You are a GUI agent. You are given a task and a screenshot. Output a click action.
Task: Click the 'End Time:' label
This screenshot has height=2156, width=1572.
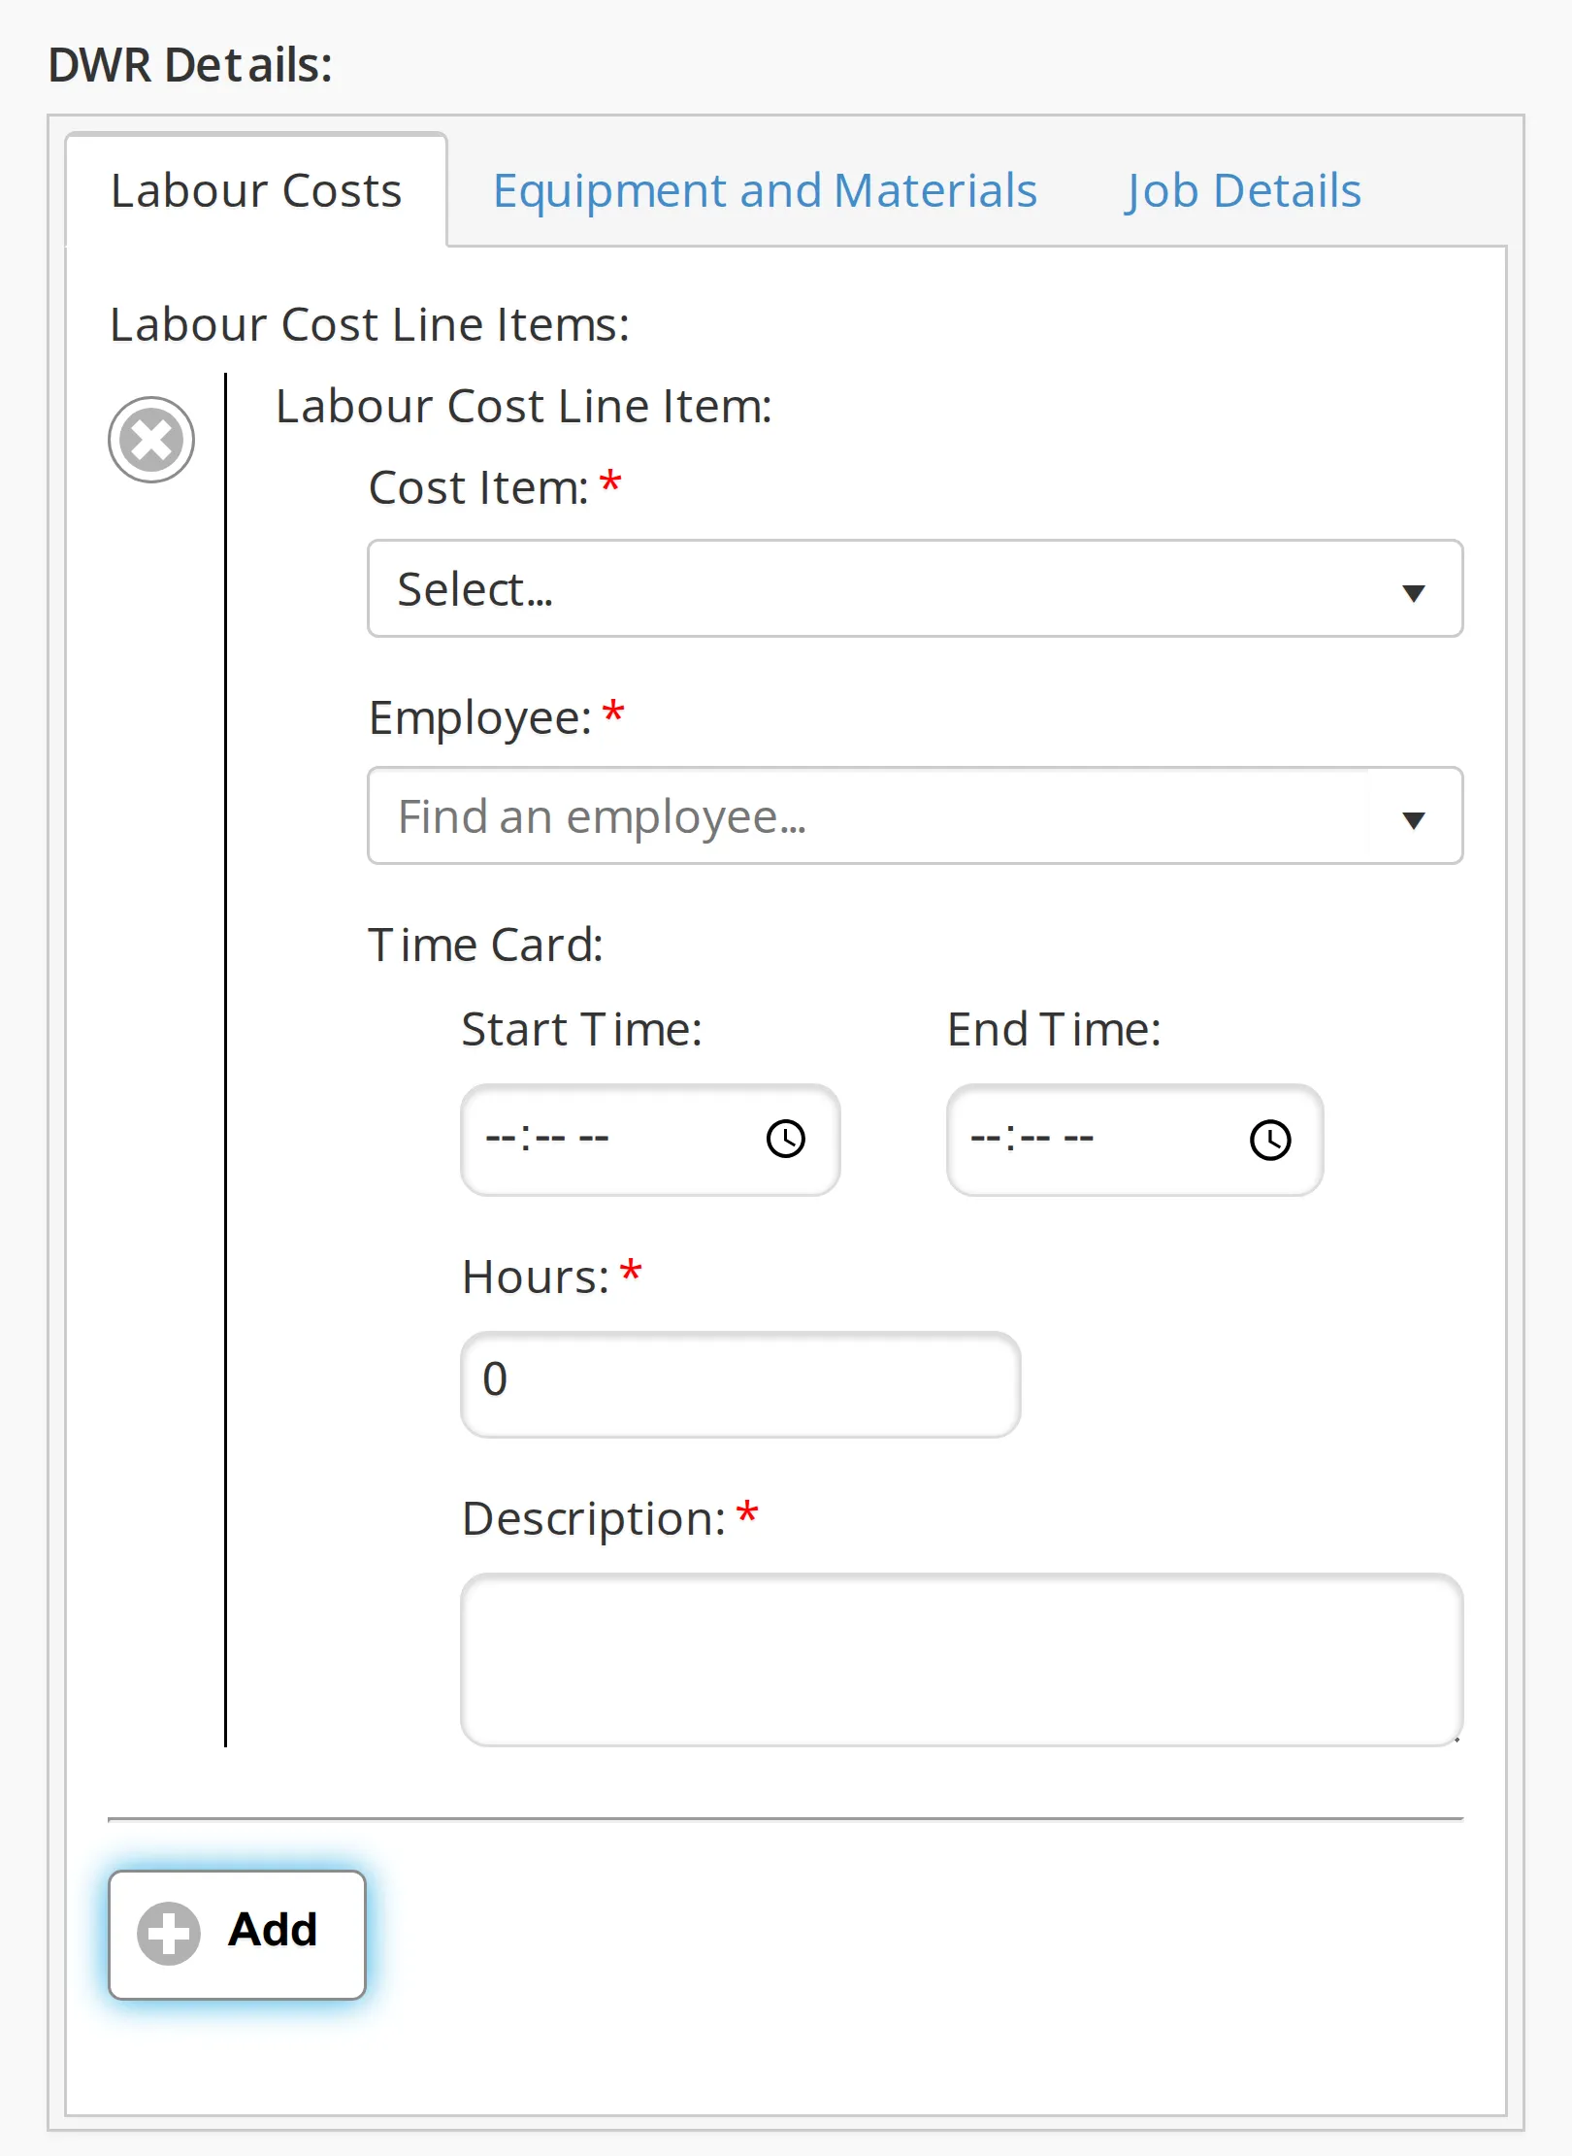1054,1029
